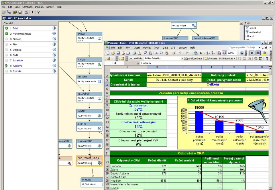Expand the Volume Estimates checklist item
The height and width of the screenshot is (190, 275).
coord(54,33)
